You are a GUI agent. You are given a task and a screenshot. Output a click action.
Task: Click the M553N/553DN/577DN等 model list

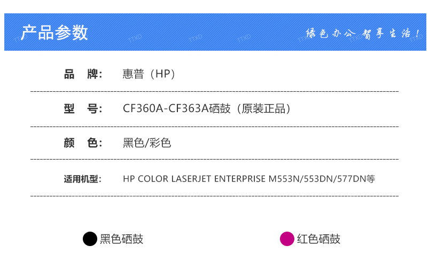(x=322, y=179)
